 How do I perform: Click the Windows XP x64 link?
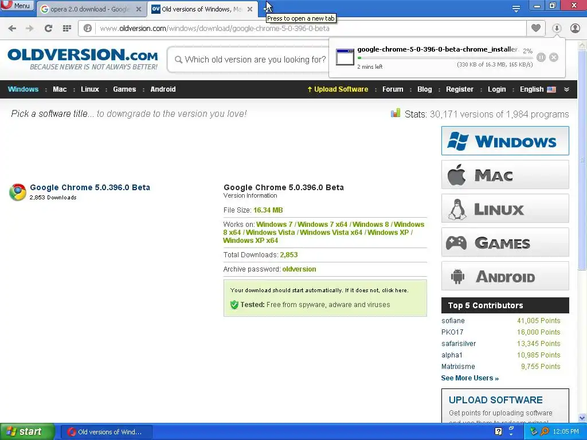click(251, 241)
